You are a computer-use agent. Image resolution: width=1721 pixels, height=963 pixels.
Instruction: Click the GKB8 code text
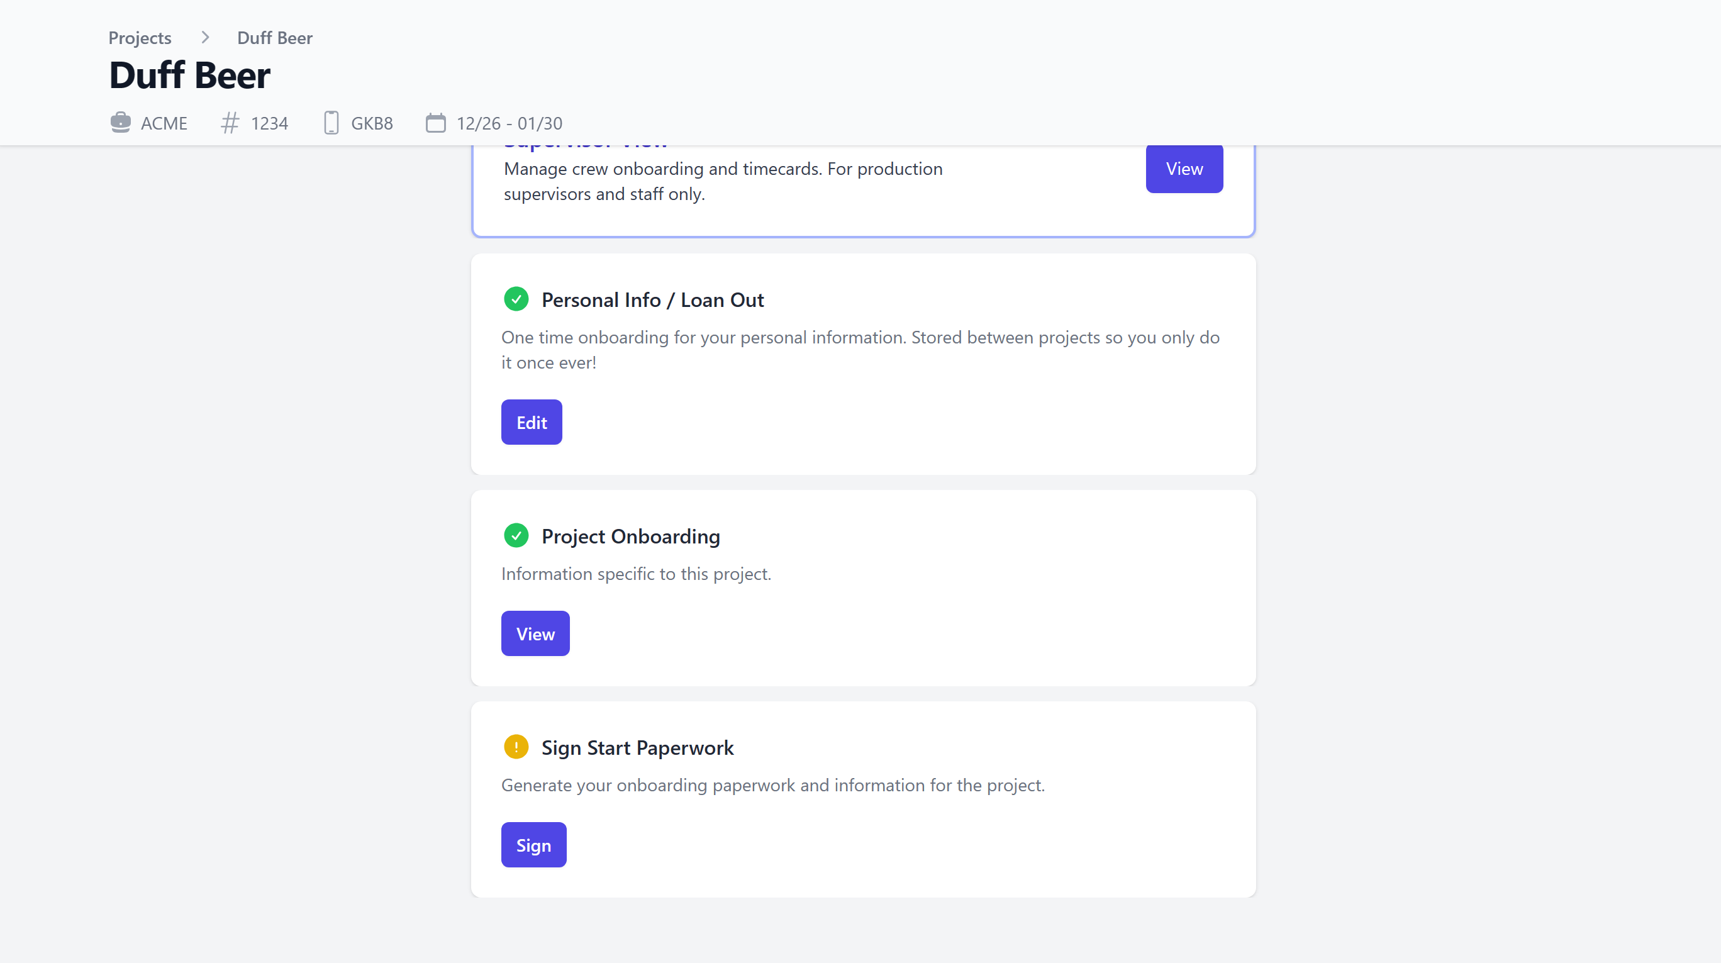click(x=372, y=123)
